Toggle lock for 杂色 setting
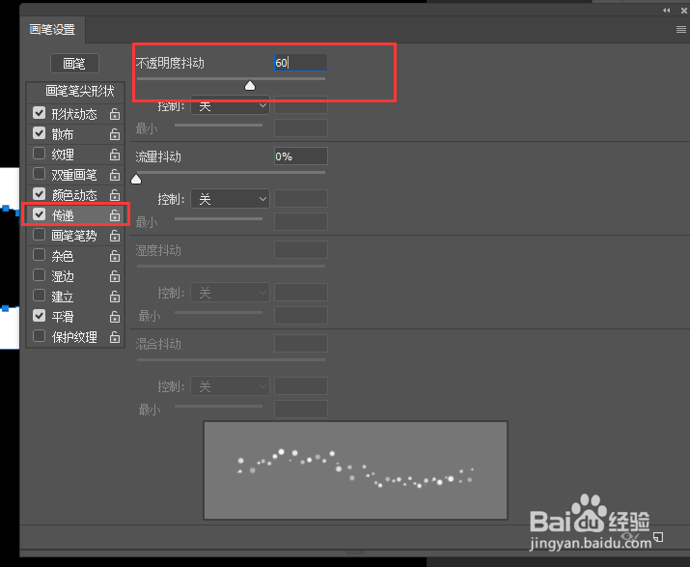 point(115,256)
